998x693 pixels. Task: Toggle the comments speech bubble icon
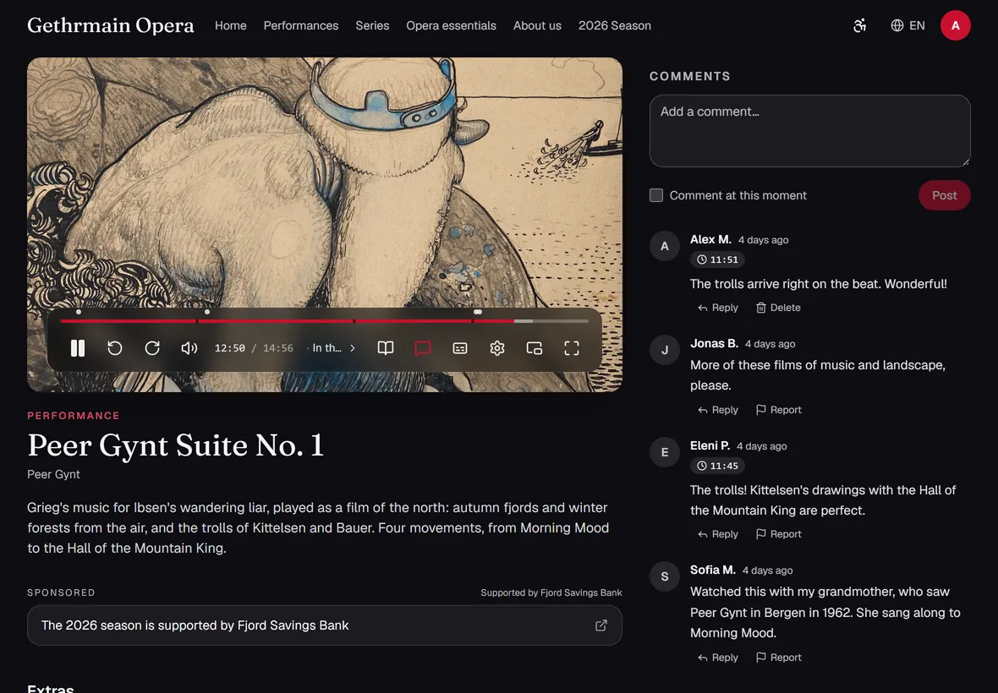click(x=423, y=348)
